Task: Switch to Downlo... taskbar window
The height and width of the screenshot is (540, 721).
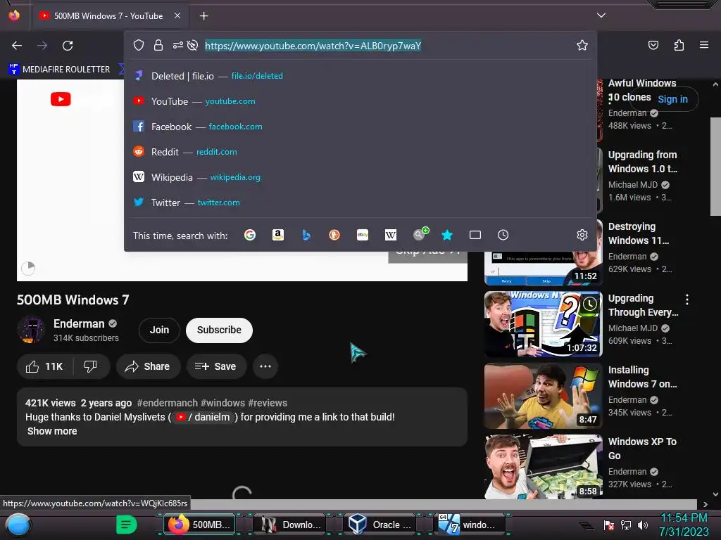Action: click(x=289, y=525)
